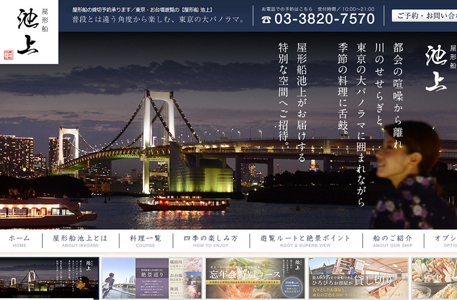Screen dimensions: 457x300
Task: Open 屋形船池上とは ABOUT IKEGAMI menu
Action: (x=80, y=241)
